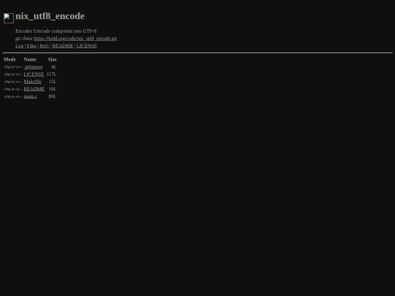
Task: Click the description text about UTF-8 encoding
Action: pyautogui.click(x=56, y=31)
